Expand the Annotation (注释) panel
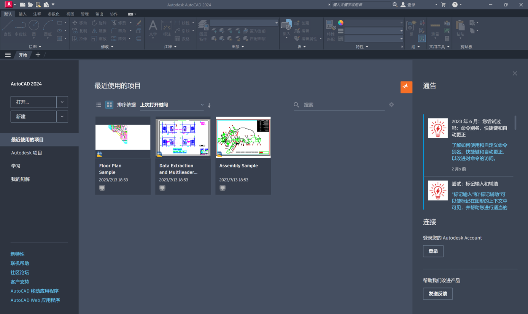 tap(170, 47)
